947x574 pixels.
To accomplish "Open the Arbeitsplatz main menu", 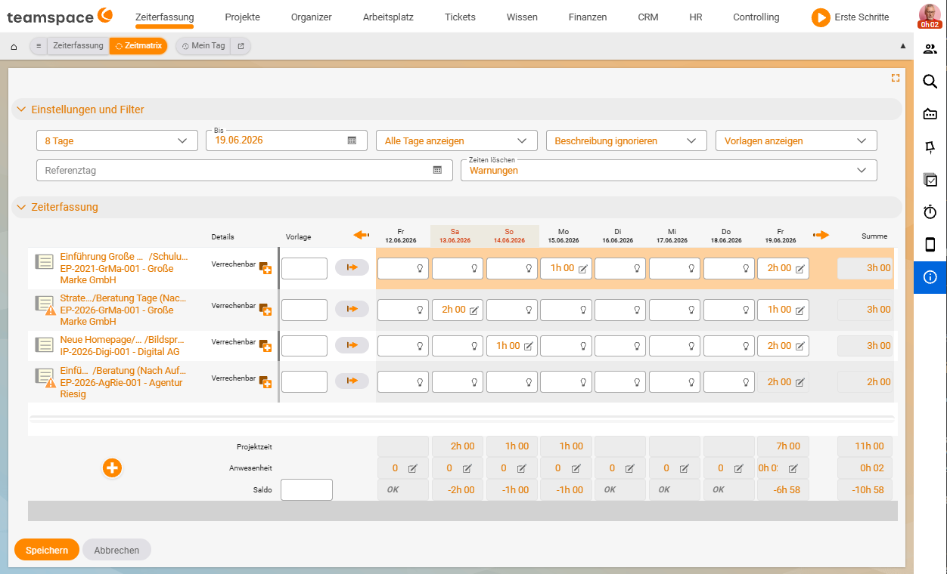I will [x=388, y=17].
